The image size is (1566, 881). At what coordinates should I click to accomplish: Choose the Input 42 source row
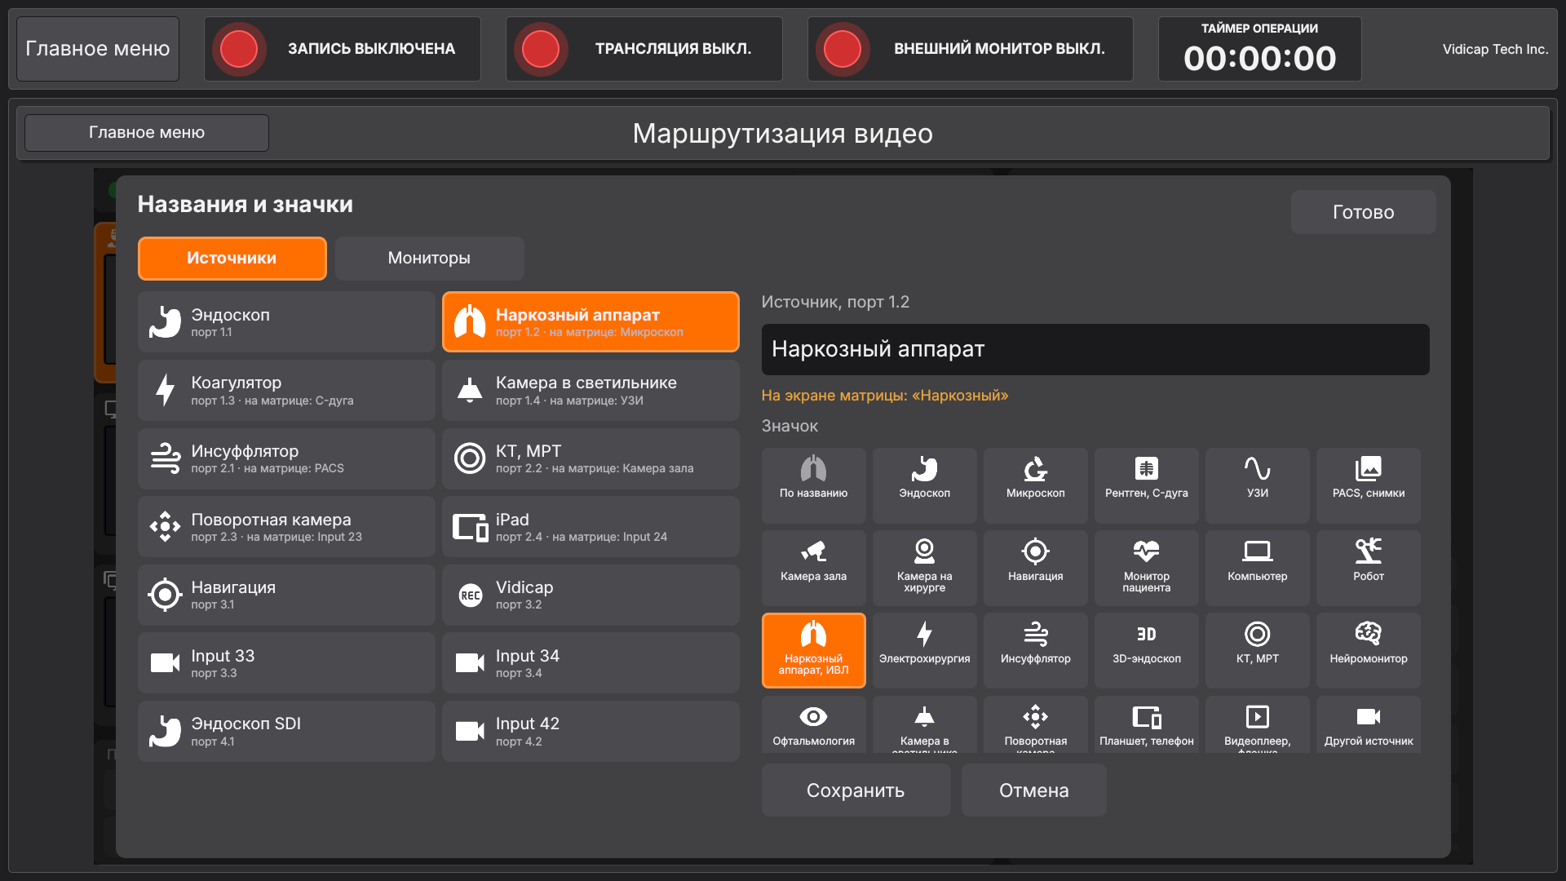pos(591,731)
